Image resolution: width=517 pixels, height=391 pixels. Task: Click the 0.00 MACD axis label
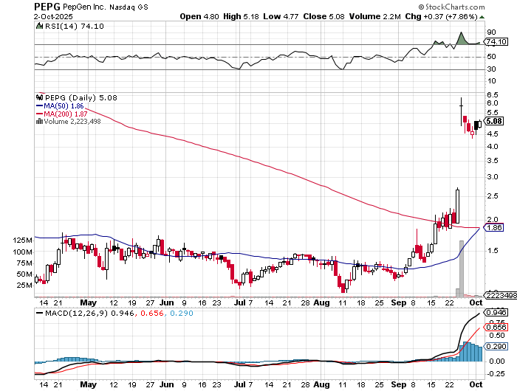[x=497, y=361]
